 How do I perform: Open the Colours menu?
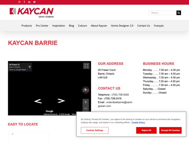(82, 26)
